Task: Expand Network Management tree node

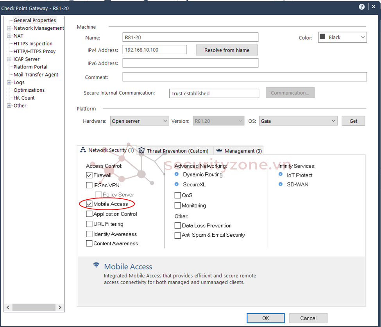Action: [x=9, y=28]
